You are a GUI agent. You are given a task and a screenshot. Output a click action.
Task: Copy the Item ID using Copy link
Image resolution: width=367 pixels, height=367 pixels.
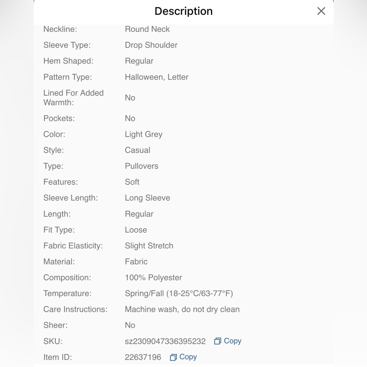188,357
